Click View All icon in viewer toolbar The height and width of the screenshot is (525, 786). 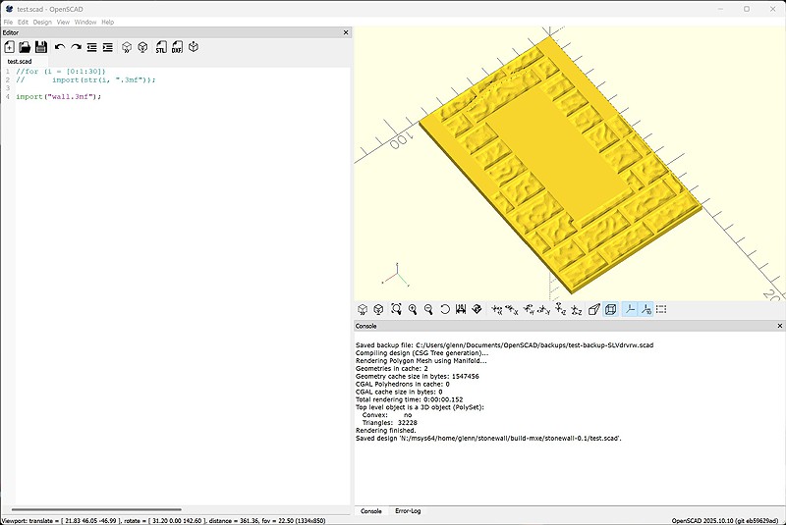pyautogui.click(x=396, y=309)
